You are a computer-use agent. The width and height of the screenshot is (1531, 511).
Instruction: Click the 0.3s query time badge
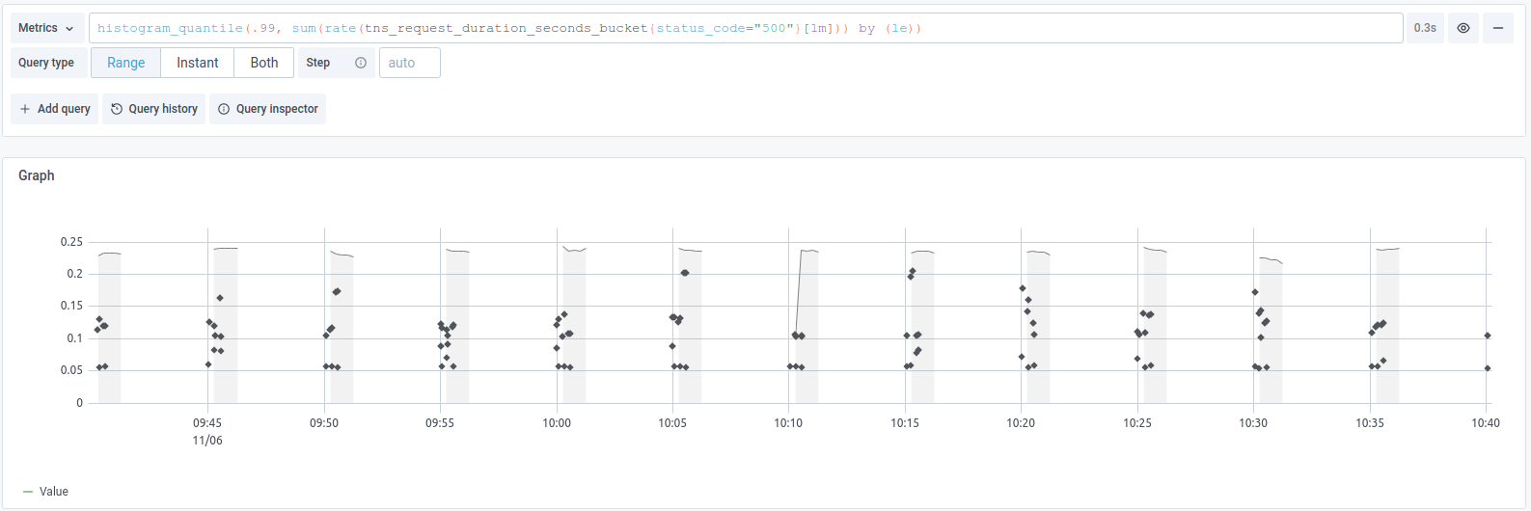pos(1425,28)
